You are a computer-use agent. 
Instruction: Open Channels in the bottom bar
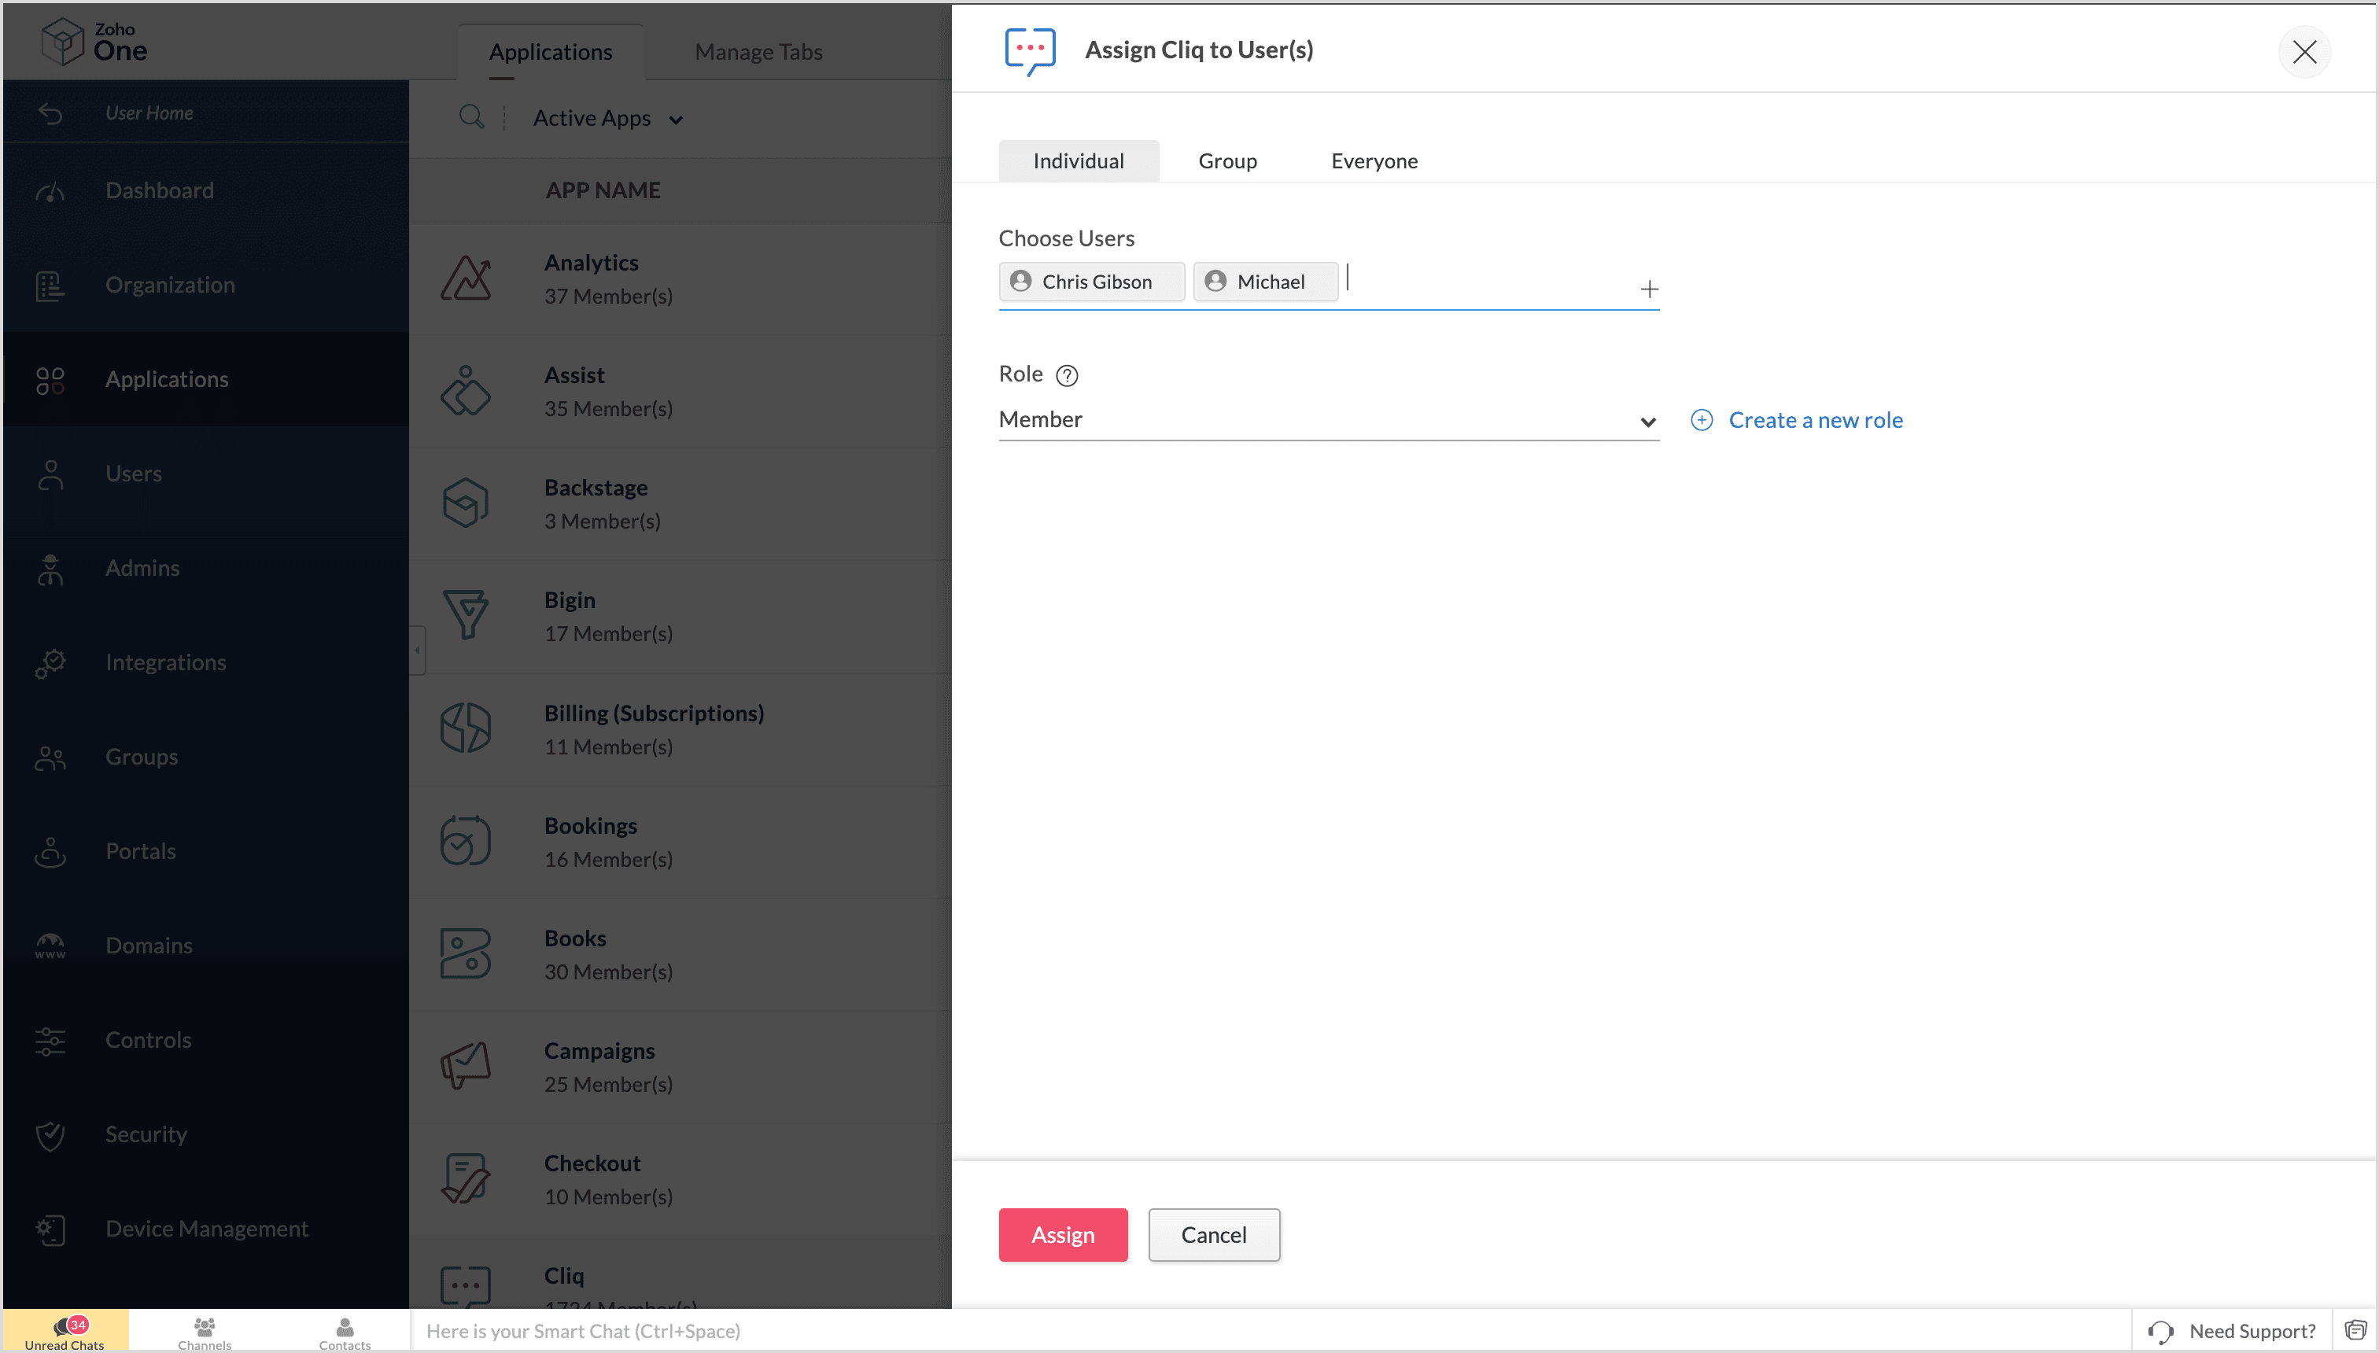point(205,1333)
